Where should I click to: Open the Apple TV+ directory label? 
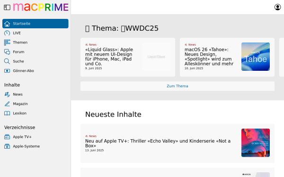pyautogui.click(x=22, y=137)
